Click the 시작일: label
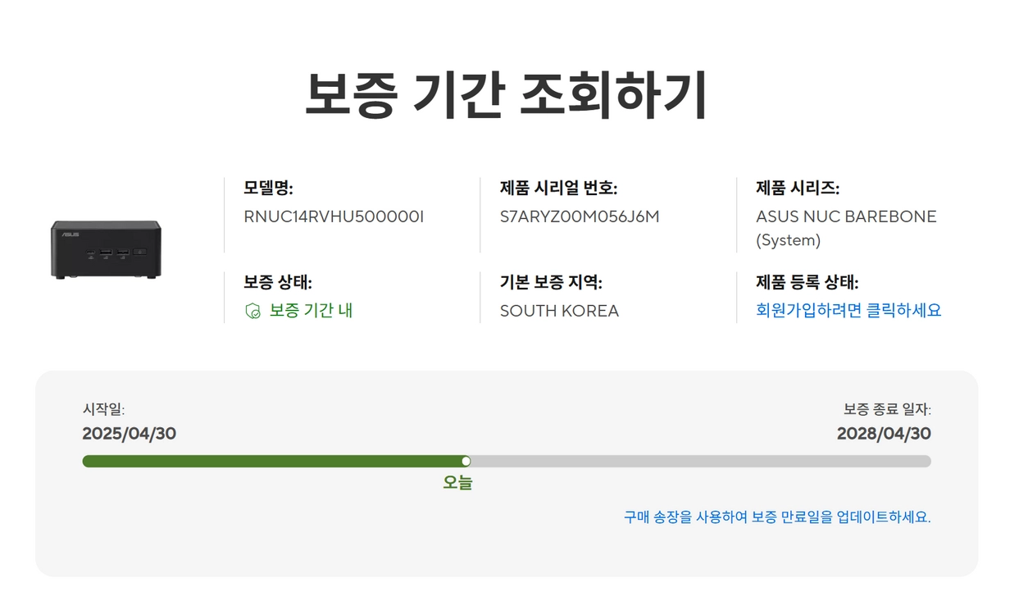1019x615 pixels. [103, 409]
